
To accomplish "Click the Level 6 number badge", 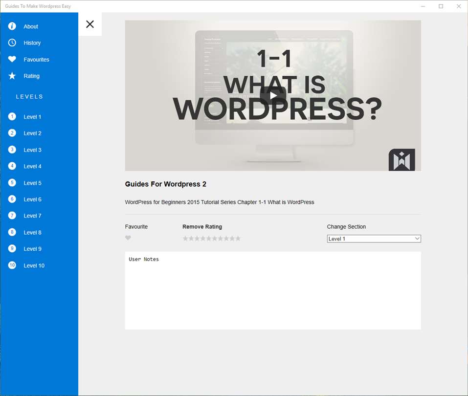I will pyautogui.click(x=12, y=199).
